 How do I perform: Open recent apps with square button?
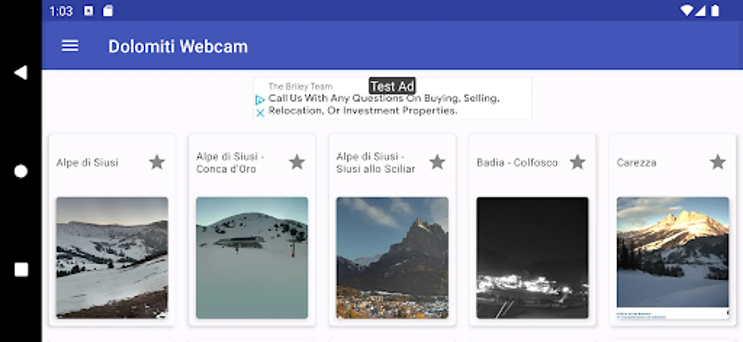coord(21,270)
